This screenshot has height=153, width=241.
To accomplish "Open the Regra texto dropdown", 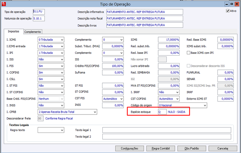I will coord(51,130).
